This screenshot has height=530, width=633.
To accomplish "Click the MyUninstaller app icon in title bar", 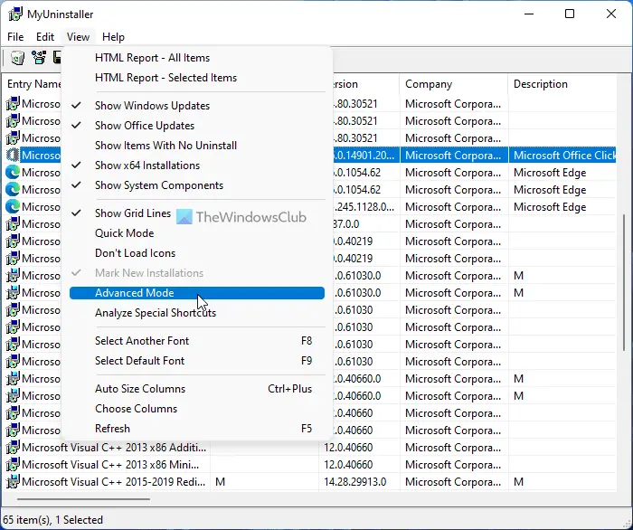I will 15,14.
